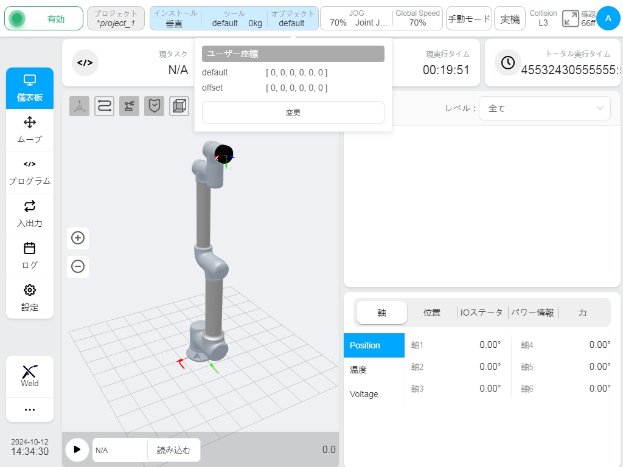Screen dimensions: 623x467
Task: Open the three-dot more menu in sidebar
Action: [x=30, y=409]
